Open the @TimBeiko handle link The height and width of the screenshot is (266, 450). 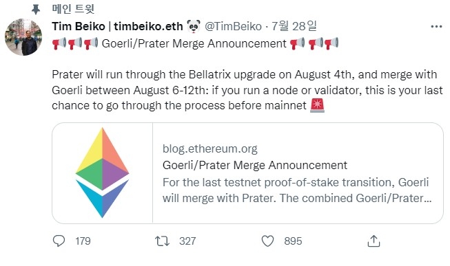coord(233,26)
